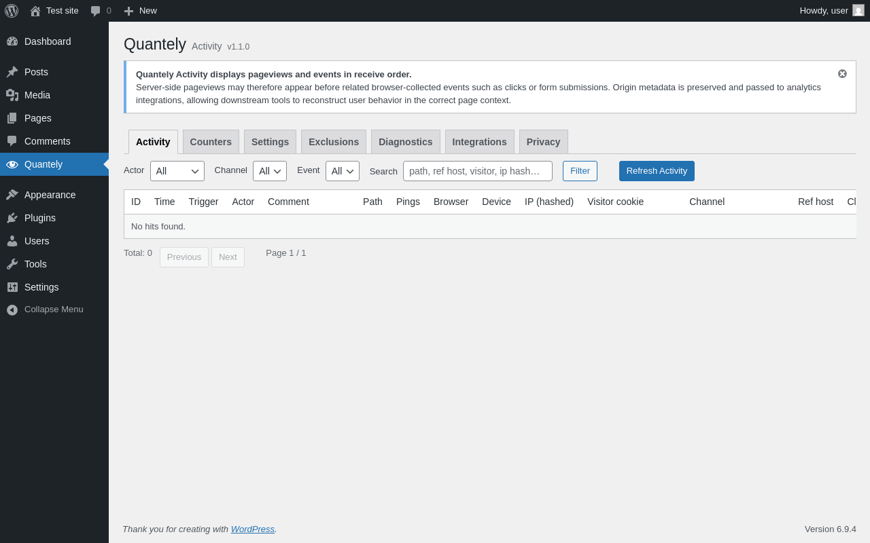
Task: Click the IP (hashed) column header
Action: click(x=549, y=202)
